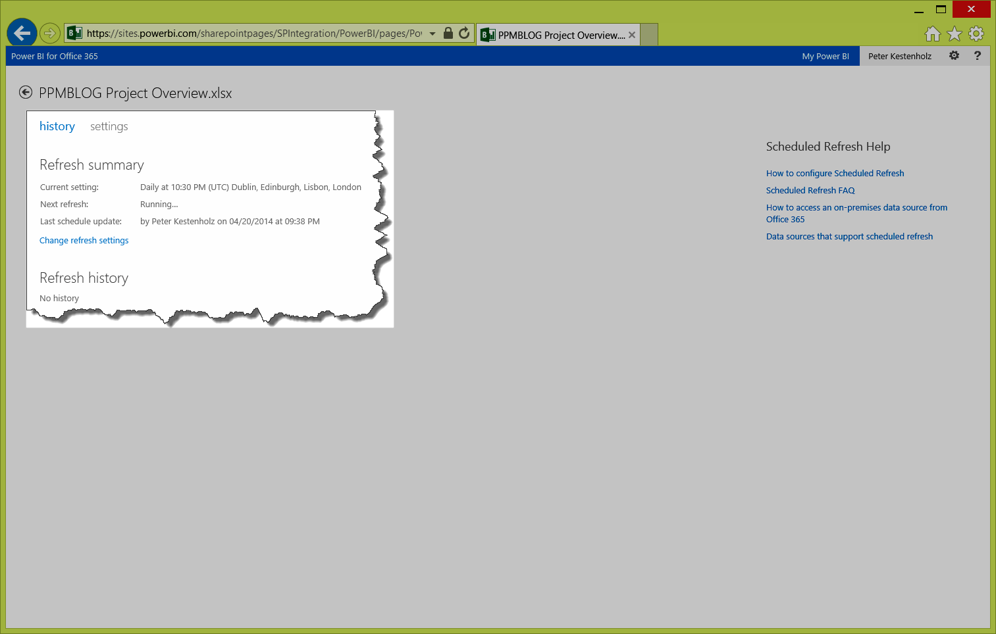Open My Power BI link
This screenshot has width=996, height=634.
pyautogui.click(x=826, y=56)
